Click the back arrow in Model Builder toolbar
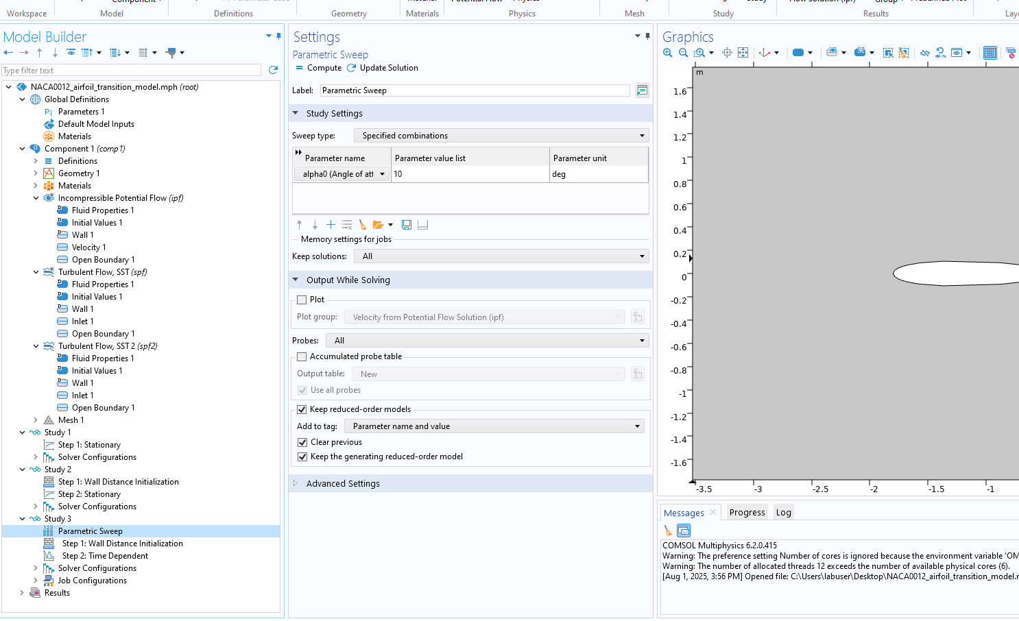The height and width of the screenshot is (621, 1019). (x=8, y=53)
